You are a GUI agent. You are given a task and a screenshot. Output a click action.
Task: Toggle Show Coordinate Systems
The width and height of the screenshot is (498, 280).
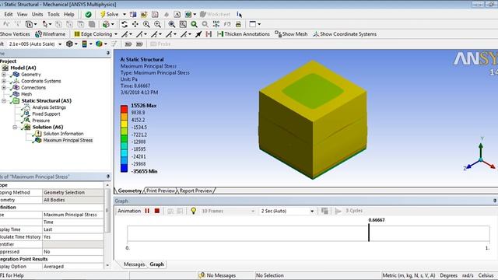pyautogui.click(x=345, y=34)
